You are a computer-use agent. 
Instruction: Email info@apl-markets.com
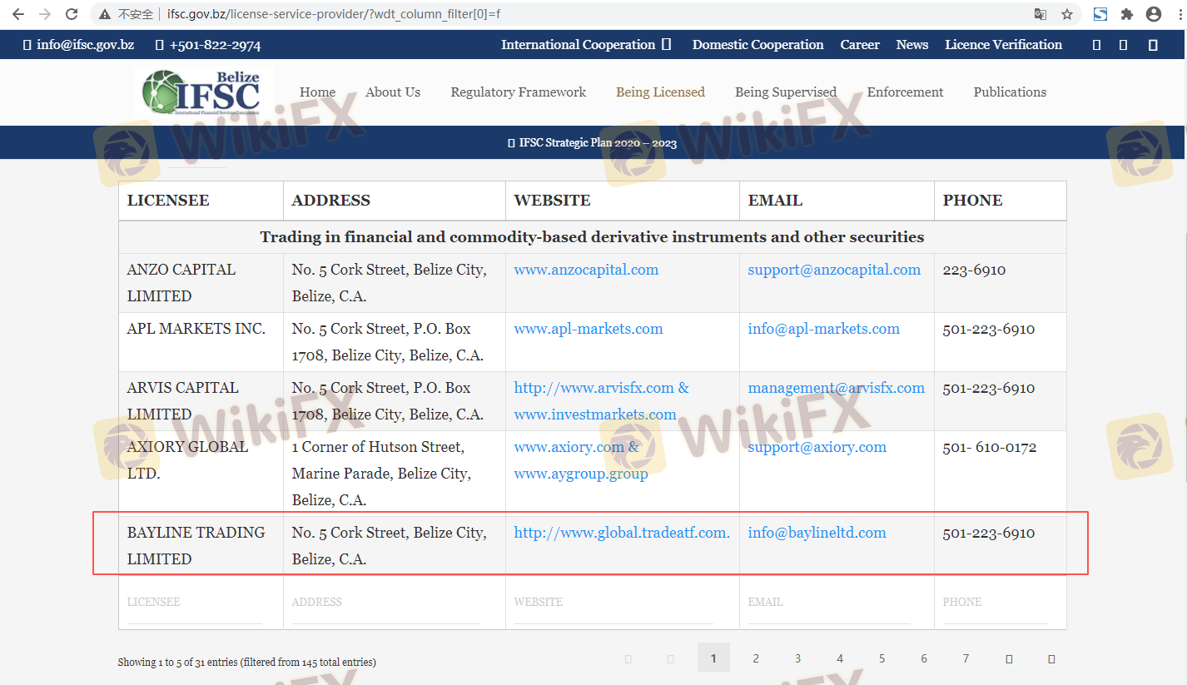click(x=823, y=329)
